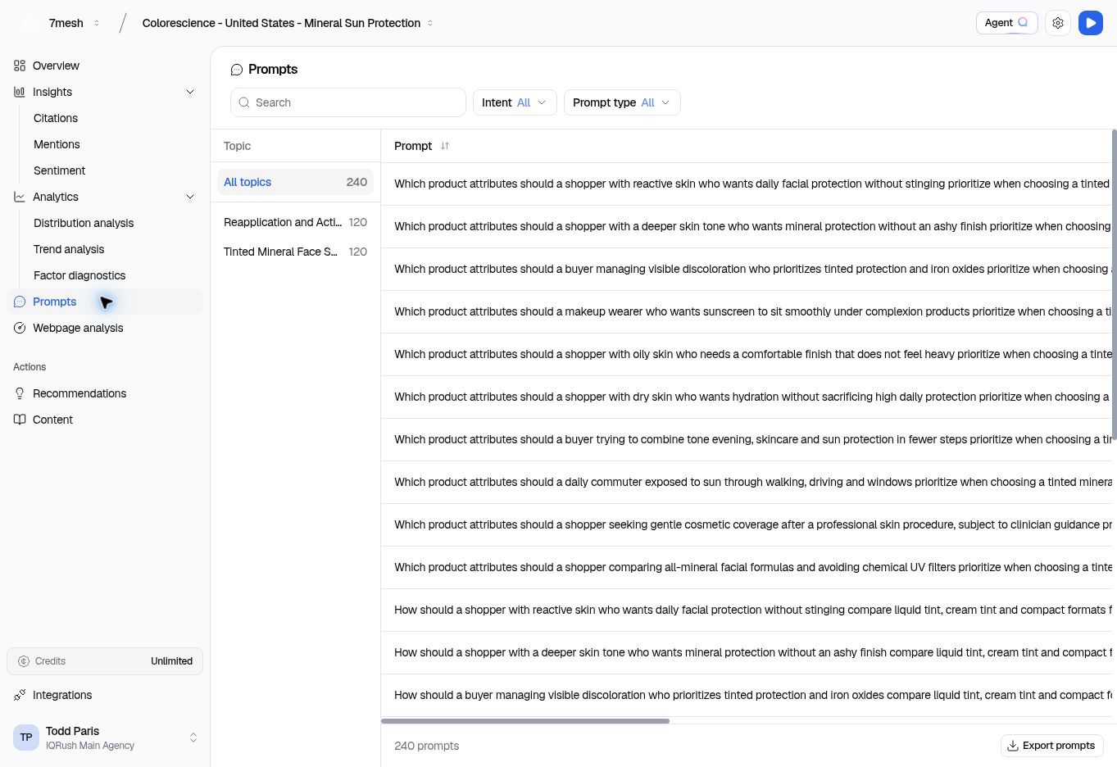Image resolution: width=1117 pixels, height=767 pixels.
Task: Open Factor diagnostics
Action: coord(79,275)
